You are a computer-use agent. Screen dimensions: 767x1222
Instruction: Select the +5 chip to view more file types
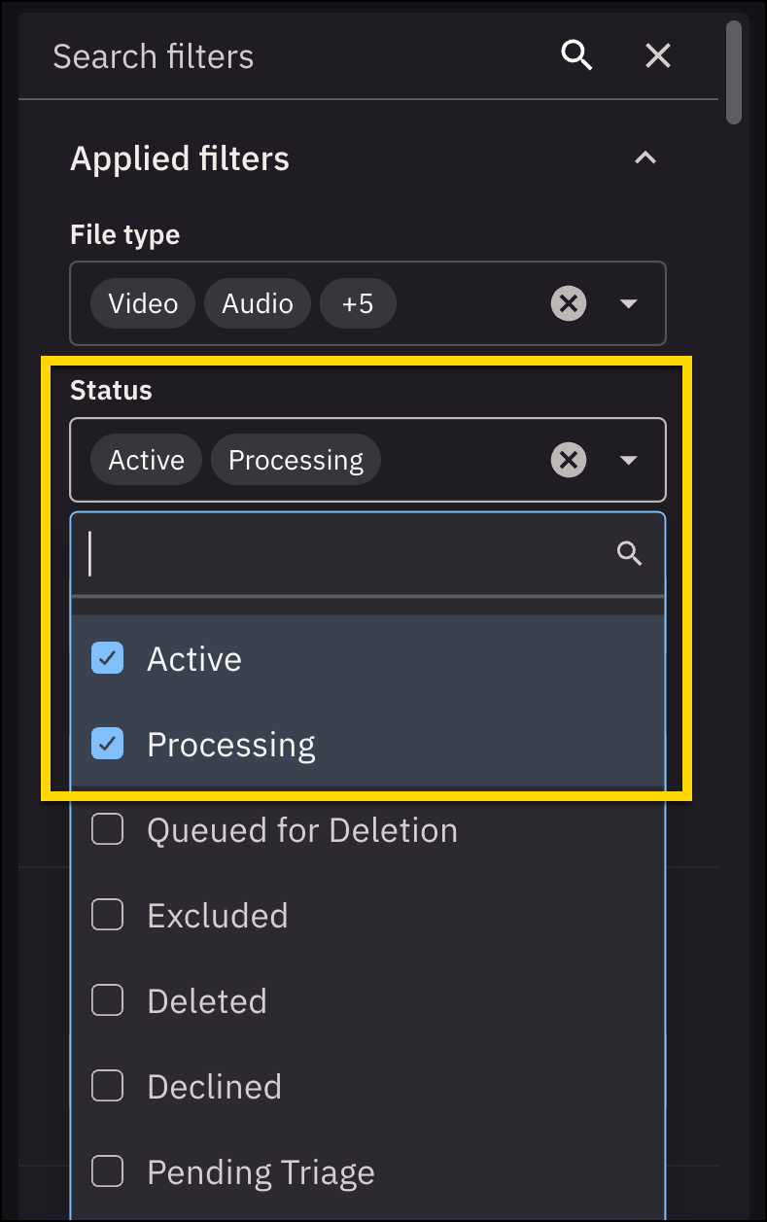click(358, 303)
